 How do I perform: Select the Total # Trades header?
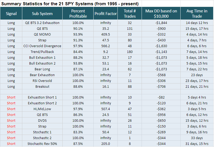point(130,13)
